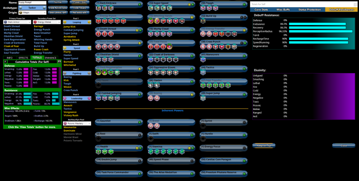Expand the Primary Power Set Dark Armor dropdown
The height and width of the screenshot is (181, 359).
point(17,22)
